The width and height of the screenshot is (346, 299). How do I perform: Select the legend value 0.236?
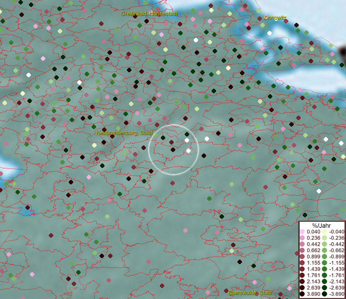(313, 238)
